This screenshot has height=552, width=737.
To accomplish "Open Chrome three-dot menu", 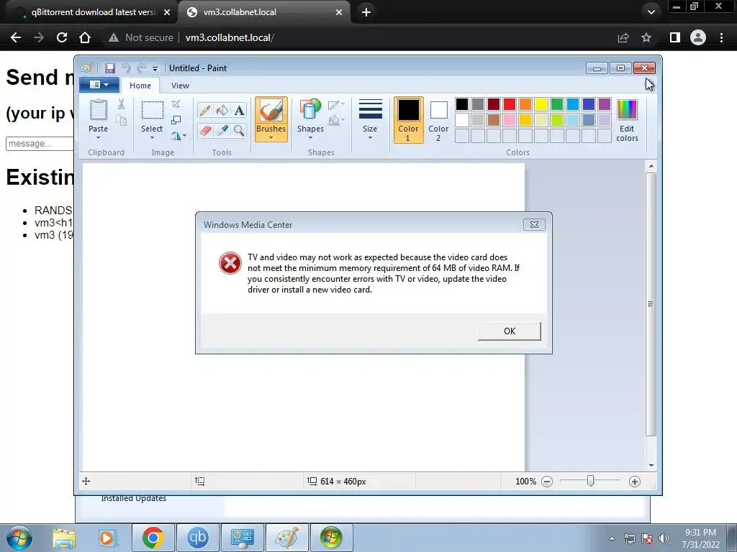I will (x=721, y=37).
